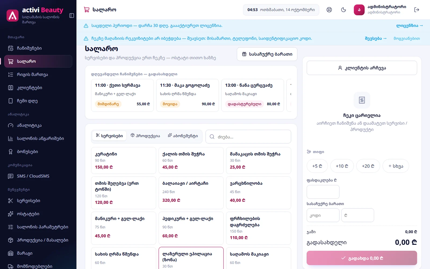Select the 11:30 მაკა გოგოლაძე appointment card
430x269 pixels.
[187, 95]
